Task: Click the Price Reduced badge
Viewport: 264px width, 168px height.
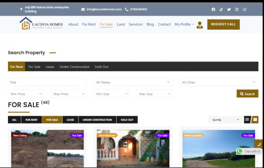Action: tap(107, 135)
